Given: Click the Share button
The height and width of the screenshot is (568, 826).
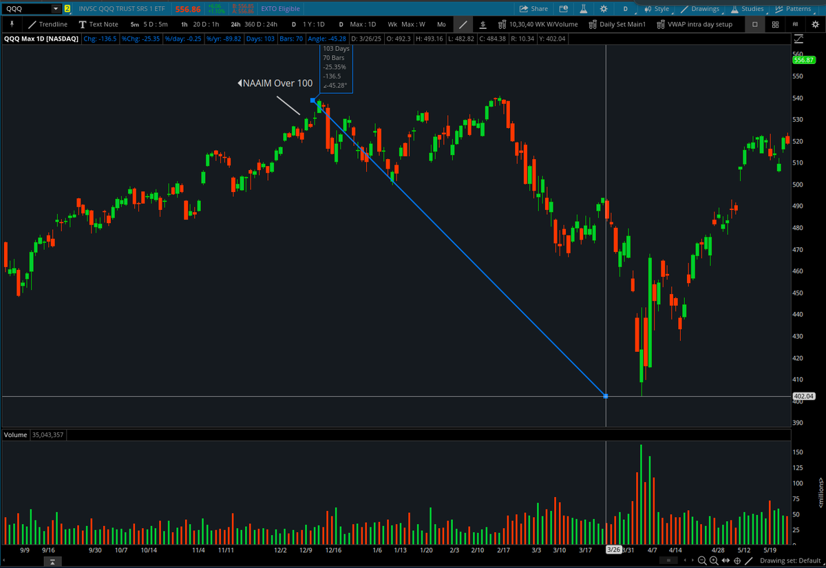Looking at the screenshot, I should 535,9.
